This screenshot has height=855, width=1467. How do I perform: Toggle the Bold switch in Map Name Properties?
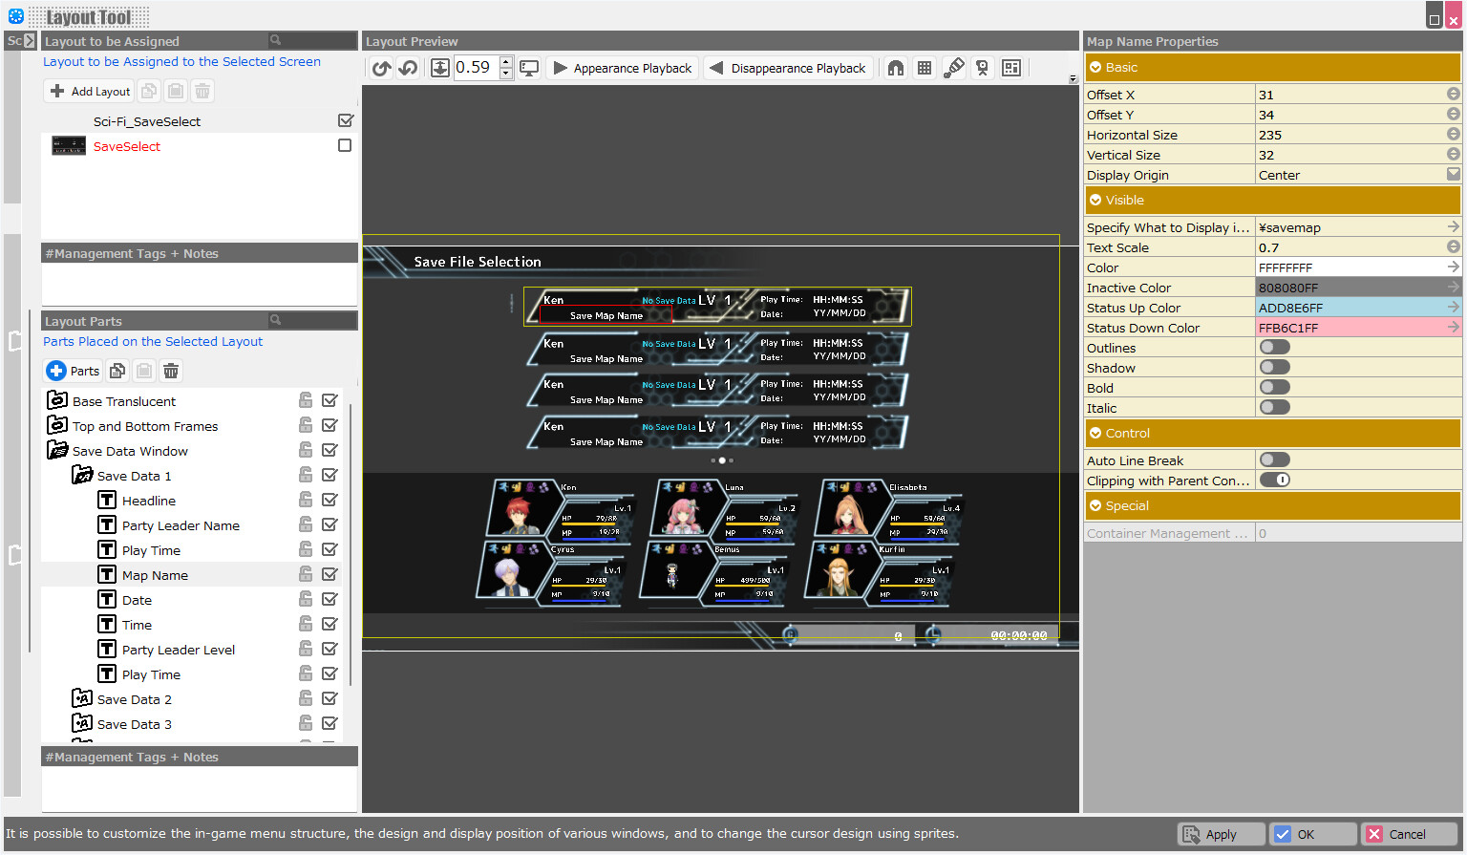pos(1274,387)
